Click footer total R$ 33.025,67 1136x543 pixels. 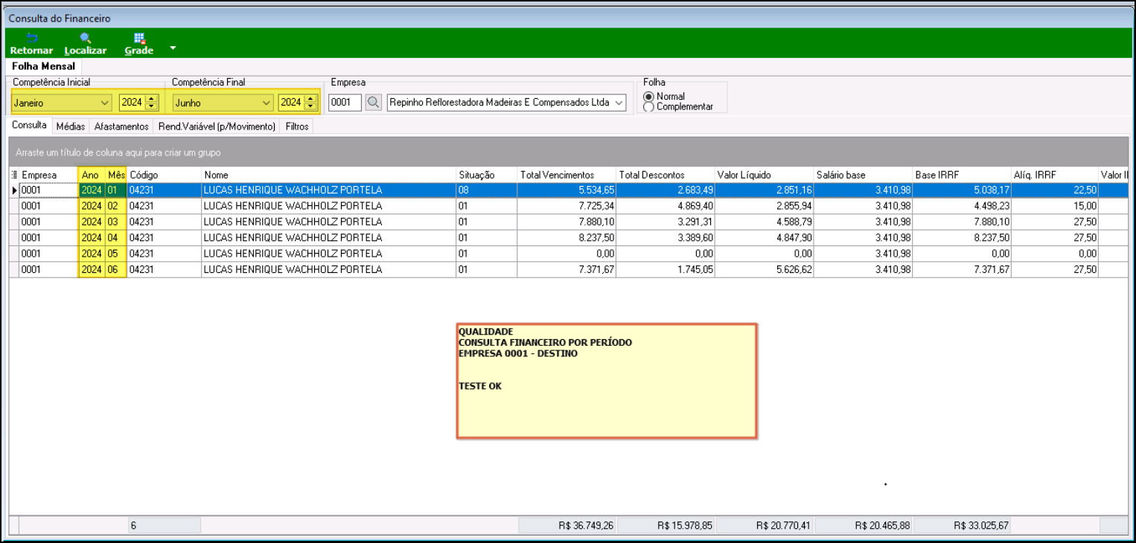[x=962, y=525]
